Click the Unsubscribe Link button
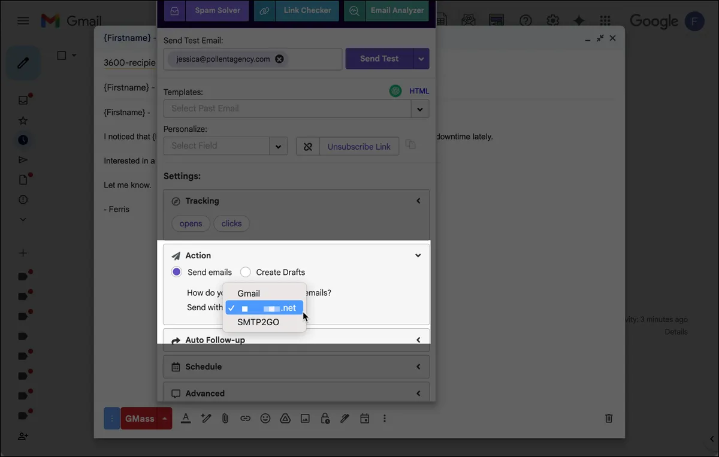Screen dimensions: 719x457 tap(359, 146)
